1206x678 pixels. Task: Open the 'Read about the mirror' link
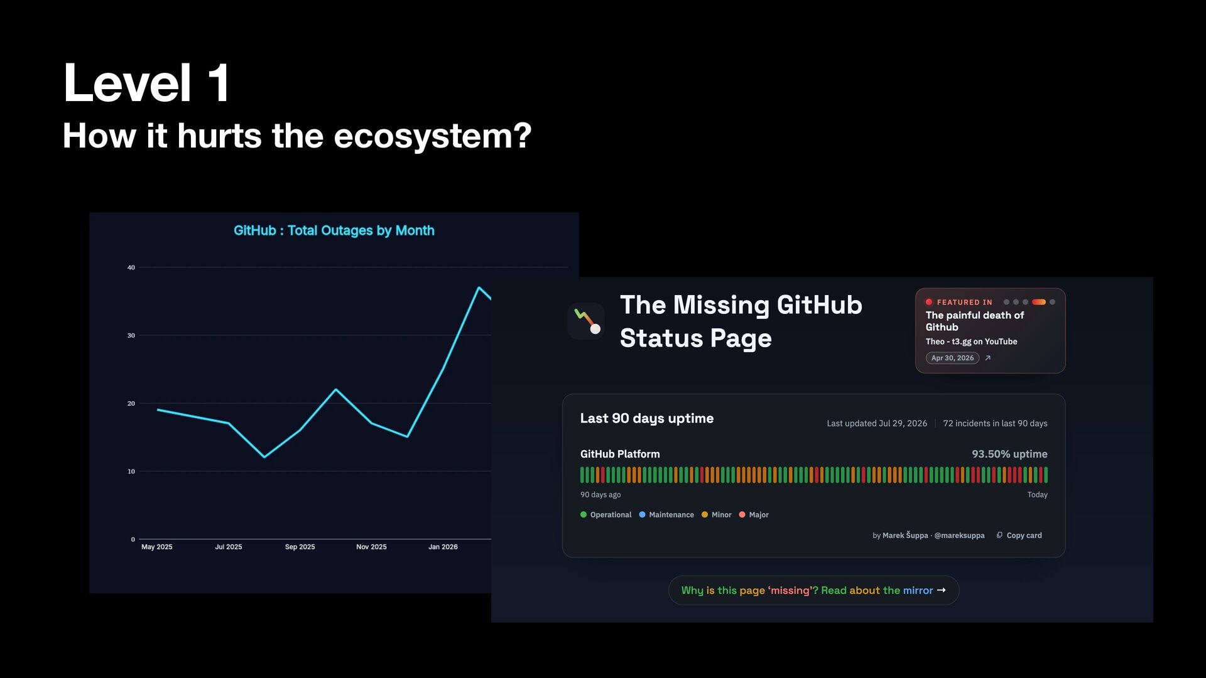click(813, 590)
